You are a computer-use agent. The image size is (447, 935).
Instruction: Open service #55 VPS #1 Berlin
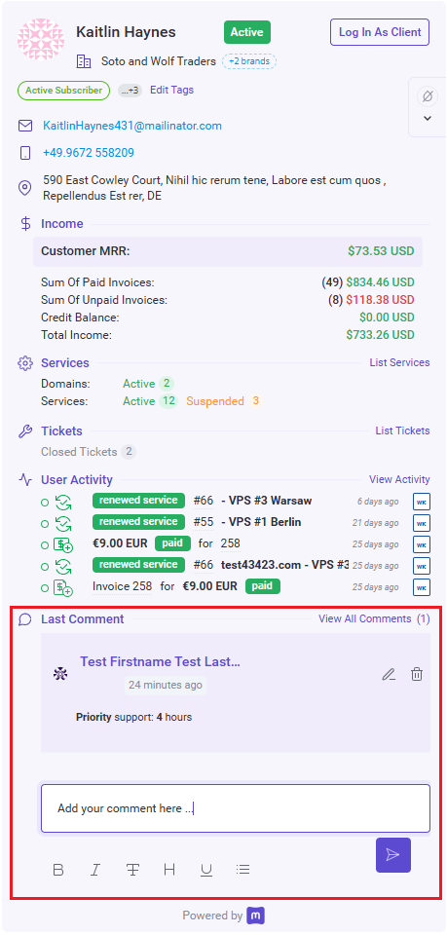click(x=204, y=522)
